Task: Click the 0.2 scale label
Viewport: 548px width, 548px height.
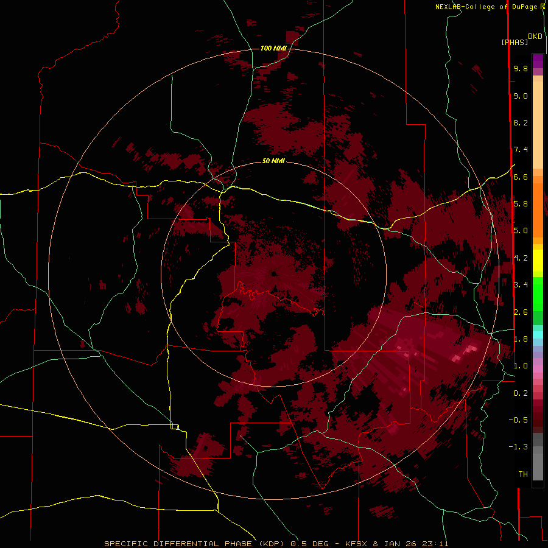Action: pyautogui.click(x=521, y=393)
